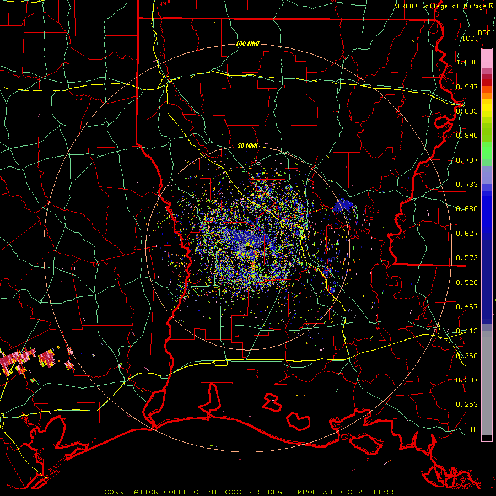Click the 1.000 value on the scale
Screen dimensions: 496x496
tap(467, 62)
